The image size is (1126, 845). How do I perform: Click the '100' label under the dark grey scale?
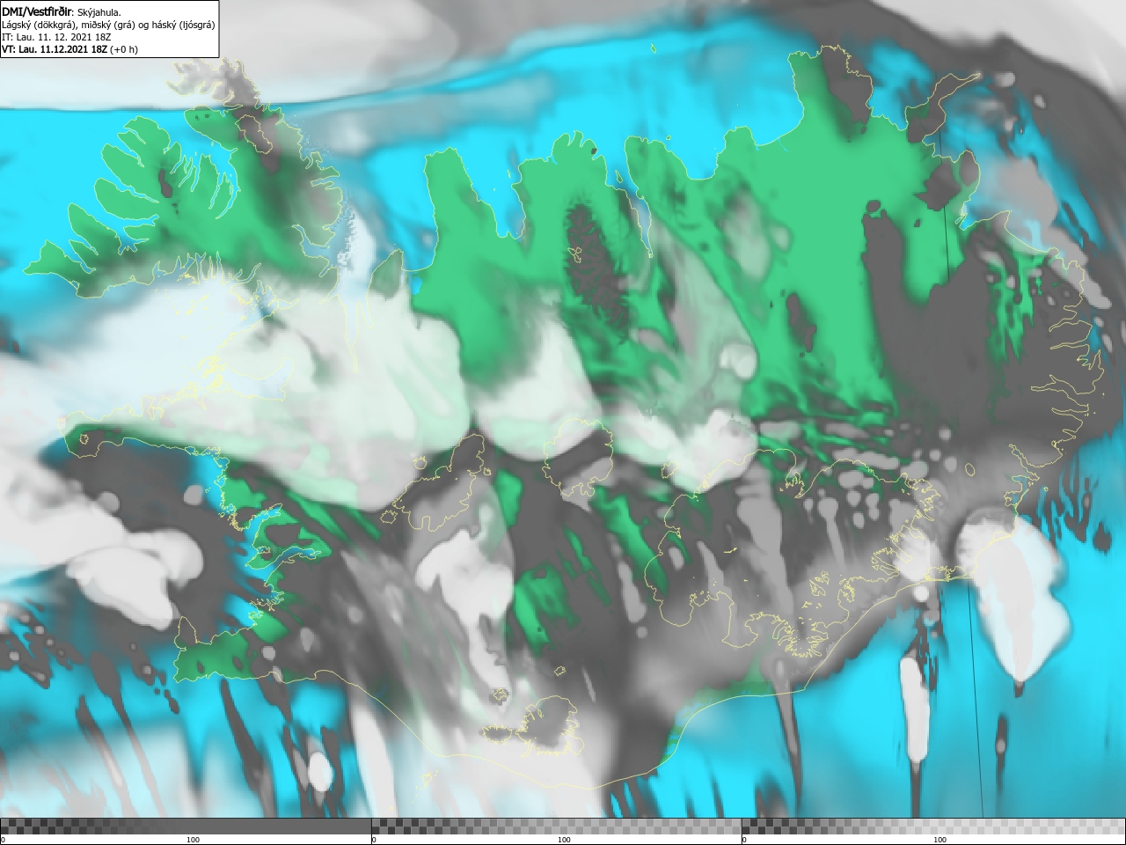click(x=193, y=840)
